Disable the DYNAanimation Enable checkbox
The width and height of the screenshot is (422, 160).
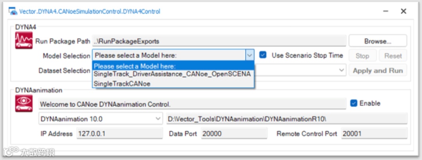tap(354, 103)
